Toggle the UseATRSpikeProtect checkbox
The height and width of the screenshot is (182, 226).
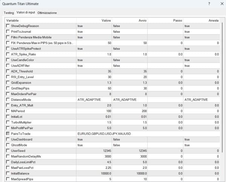click(8, 49)
